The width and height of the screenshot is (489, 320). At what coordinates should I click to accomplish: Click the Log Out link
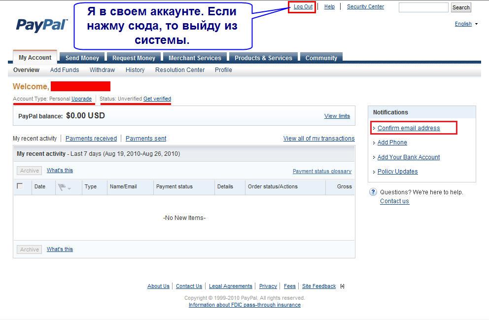(303, 6)
